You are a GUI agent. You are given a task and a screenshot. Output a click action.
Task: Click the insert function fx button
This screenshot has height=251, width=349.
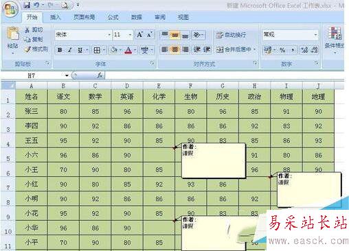(100, 75)
